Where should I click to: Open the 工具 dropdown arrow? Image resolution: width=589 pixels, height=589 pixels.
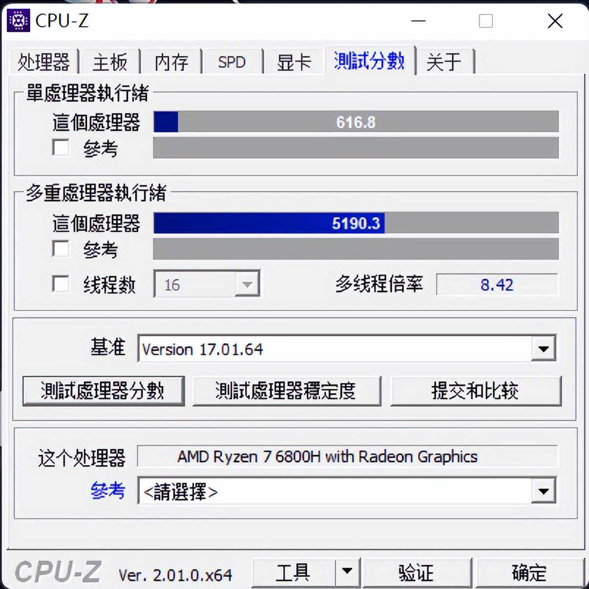347,571
